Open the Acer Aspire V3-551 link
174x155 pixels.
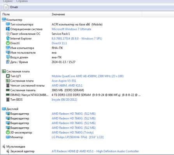pos(64,81)
